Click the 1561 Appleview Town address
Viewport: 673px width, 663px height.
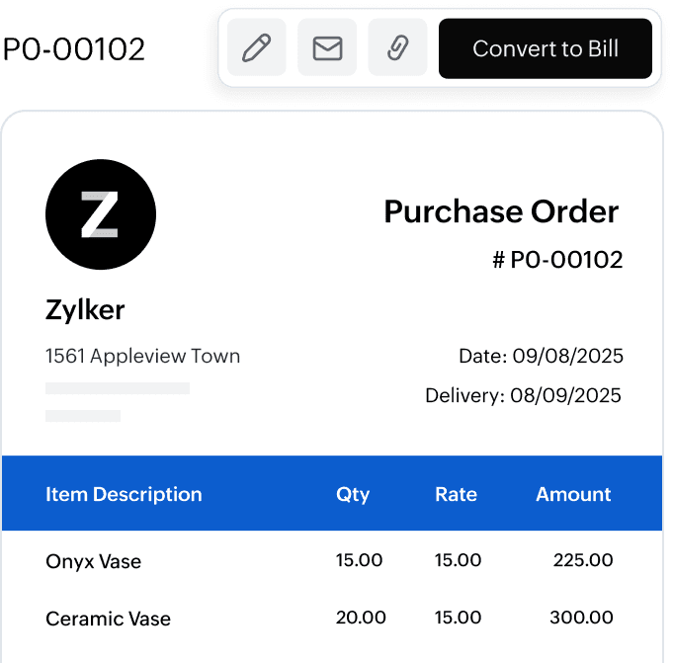pyautogui.click(x=142, y=356)
